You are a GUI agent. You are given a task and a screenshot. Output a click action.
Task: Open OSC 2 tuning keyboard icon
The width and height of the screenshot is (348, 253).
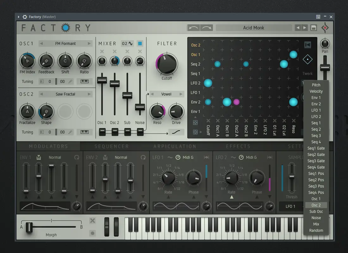tap(84, 132)
